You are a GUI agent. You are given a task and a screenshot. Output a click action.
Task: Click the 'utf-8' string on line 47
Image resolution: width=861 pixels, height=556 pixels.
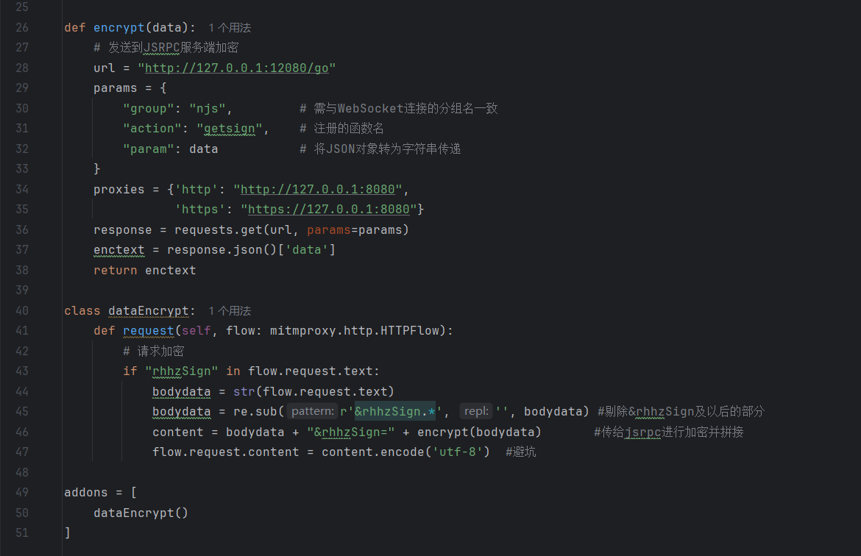click(x=458, y=452)
